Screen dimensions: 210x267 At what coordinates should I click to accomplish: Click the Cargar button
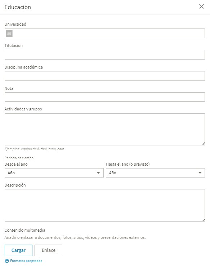tap(18, 250)
